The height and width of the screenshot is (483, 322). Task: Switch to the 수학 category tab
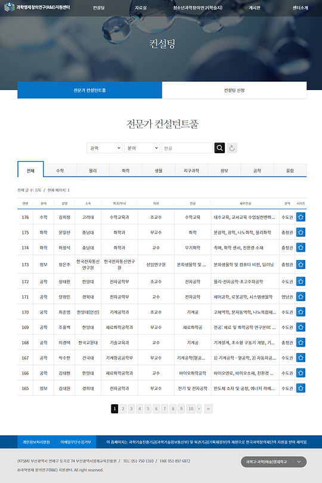(x=60, y=171)
